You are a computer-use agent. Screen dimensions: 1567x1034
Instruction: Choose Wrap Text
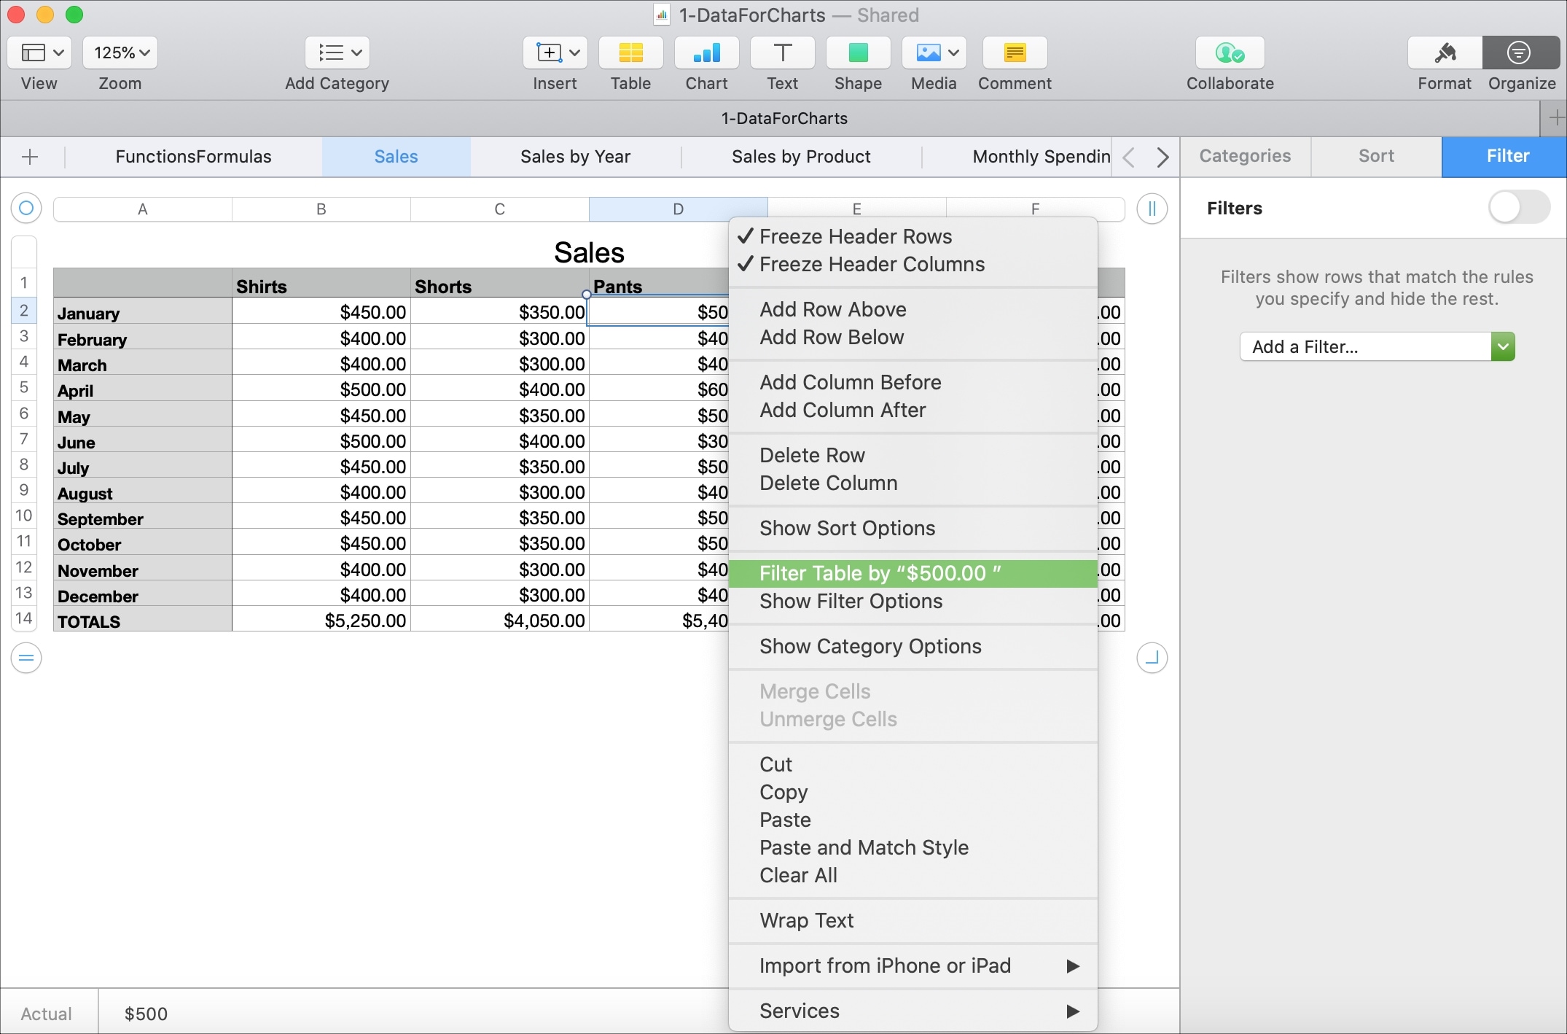click(913, 920)
